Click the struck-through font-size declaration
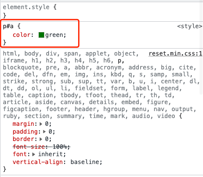The image size is (203, 177). coord(42,147)
